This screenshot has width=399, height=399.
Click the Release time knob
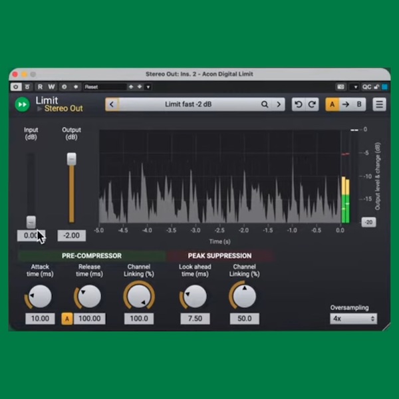click(x=89, y=297)
